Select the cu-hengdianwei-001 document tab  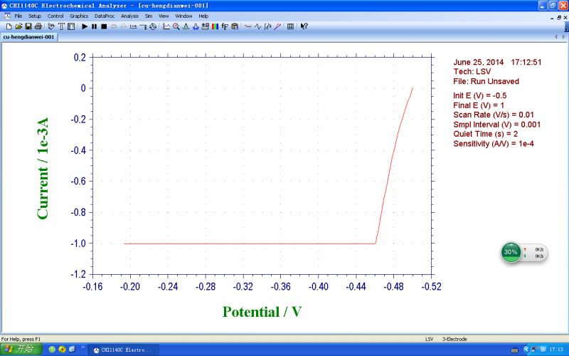coord(28,37)
